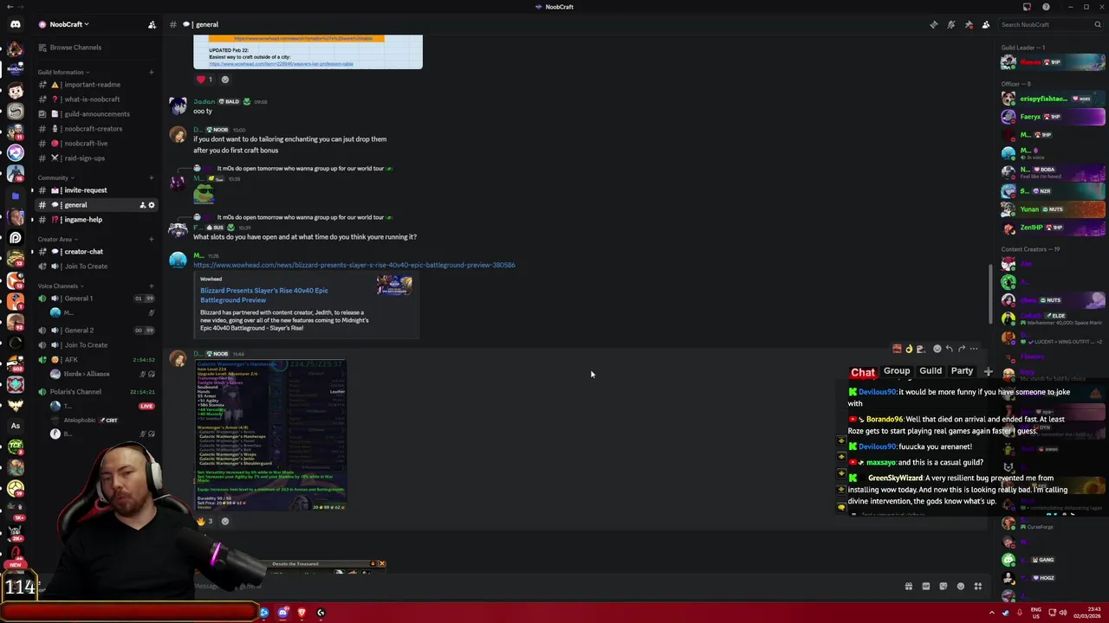The height and width of the screenshot is (623, 1109).
Task: Open the wowhead Slayer's Rise news link
Action: 353,265
